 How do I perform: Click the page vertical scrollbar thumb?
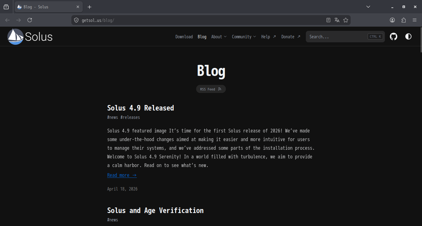click(420, 40)
